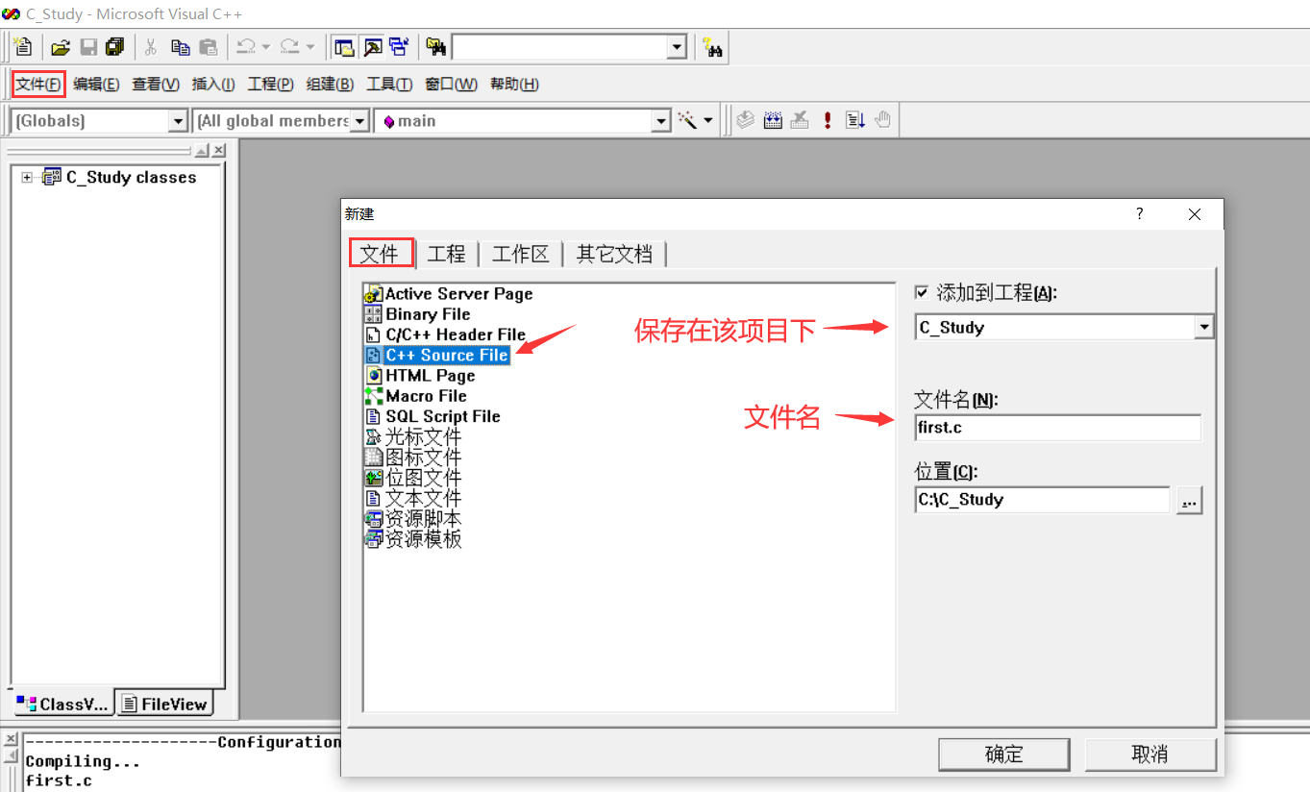Viewport: 1310px width, 792px height.
Task: Switch to the 工程 tab
Action: (x=447, y=254)
